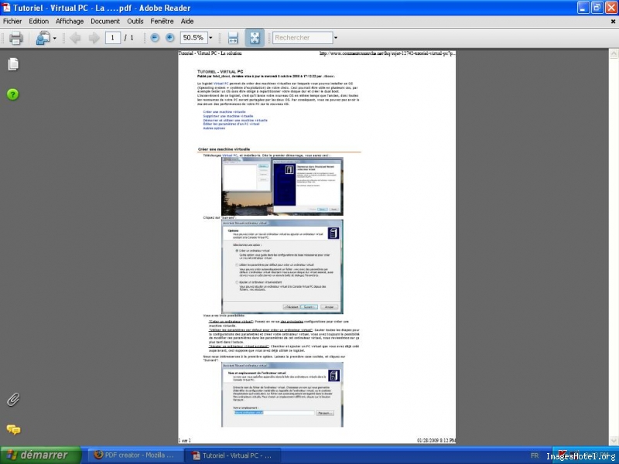Click the vertical scrollbar up arrow
The image size is (619, 464).
pyautogui.click(x=614, y=53)
